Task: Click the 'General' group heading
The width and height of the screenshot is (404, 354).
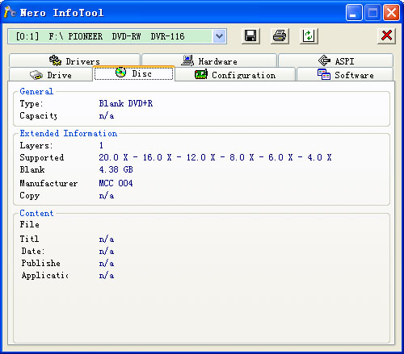Action: (36, 91)
